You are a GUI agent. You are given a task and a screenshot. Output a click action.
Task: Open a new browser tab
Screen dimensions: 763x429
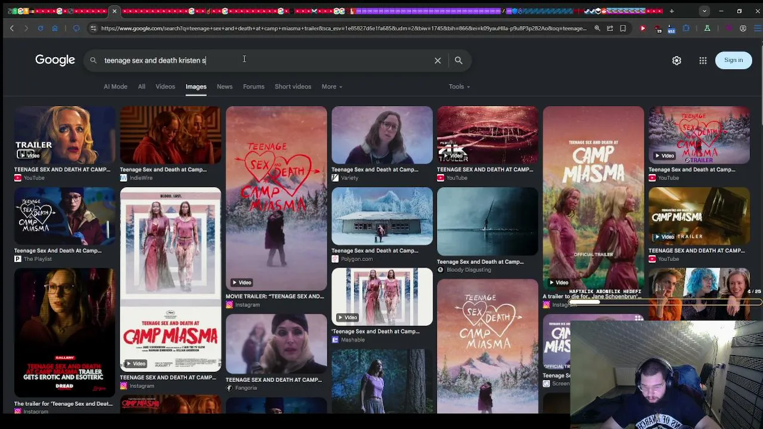(x=672, y=11)
